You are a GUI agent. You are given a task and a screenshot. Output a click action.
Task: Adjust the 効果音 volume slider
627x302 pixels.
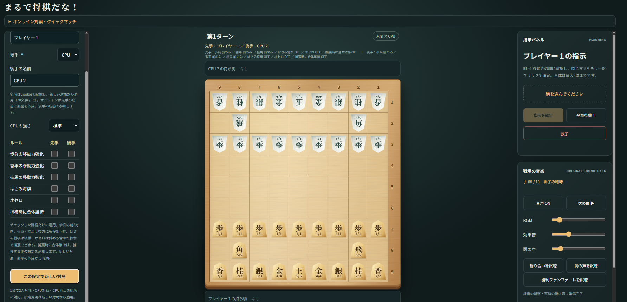[578, 234]
